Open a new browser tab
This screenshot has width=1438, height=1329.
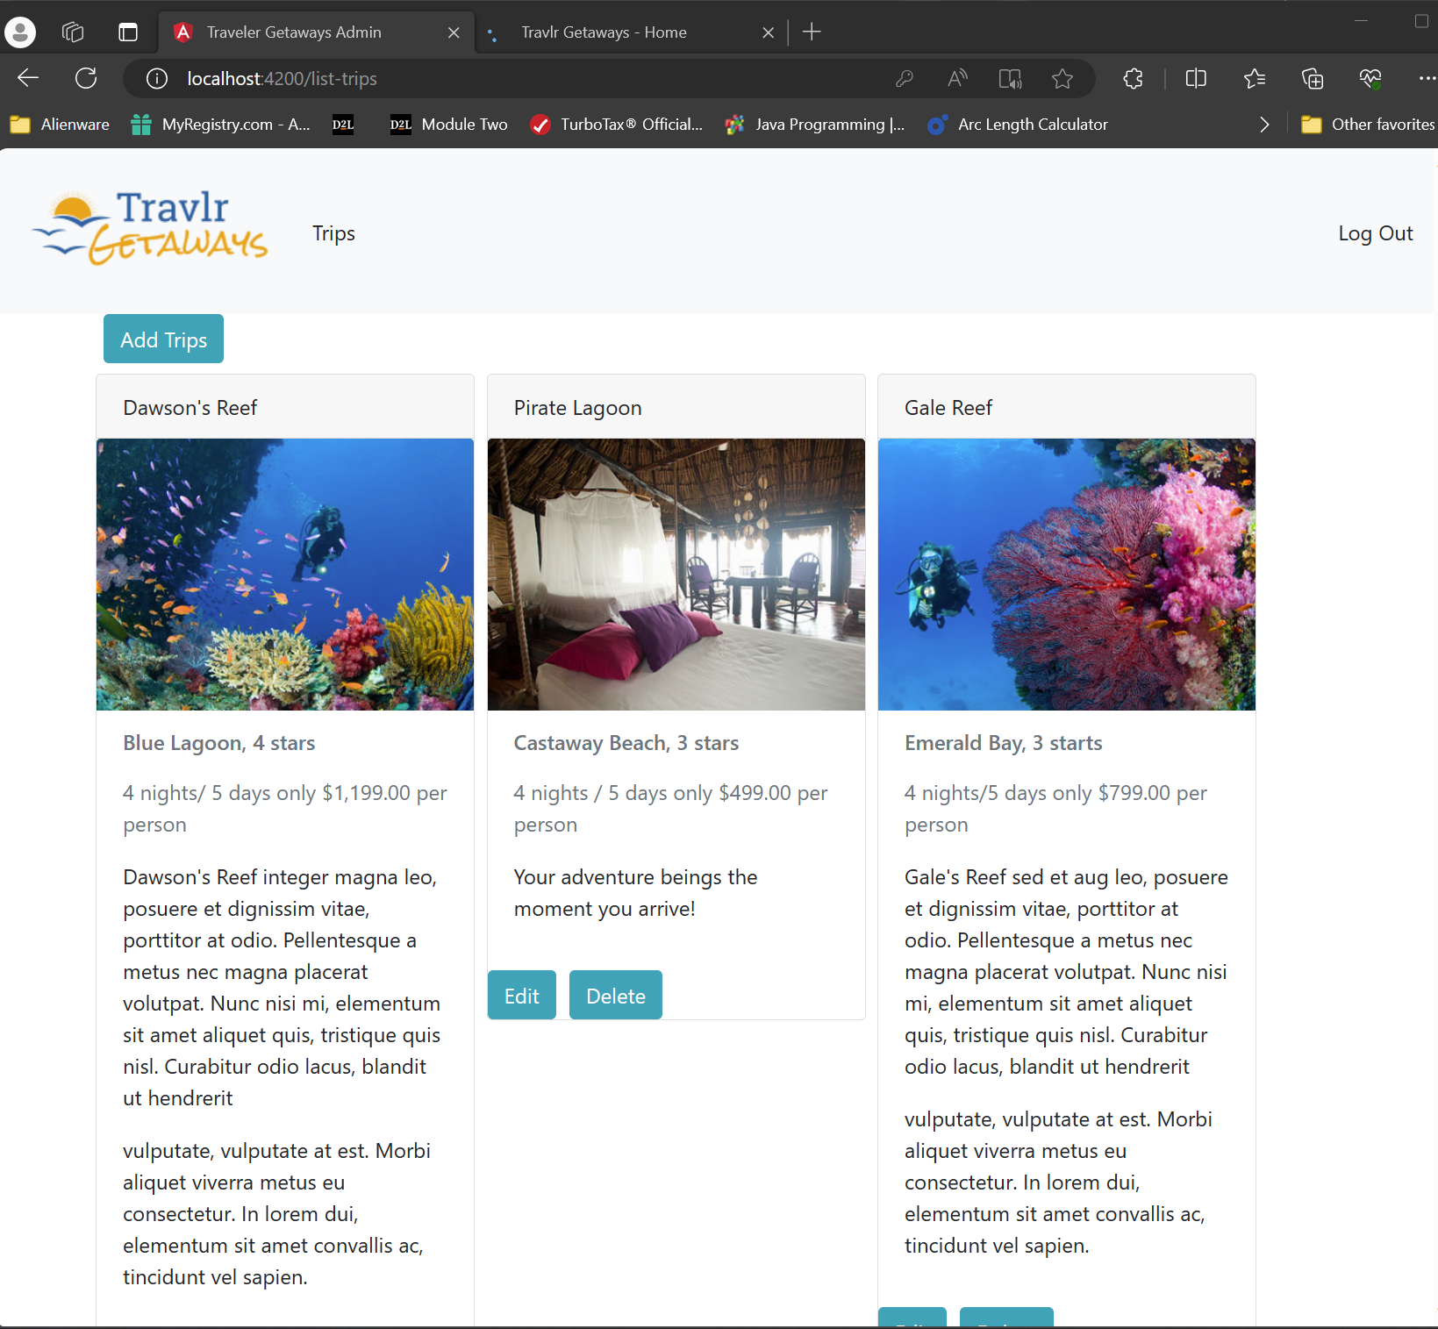tap(812, 32)
